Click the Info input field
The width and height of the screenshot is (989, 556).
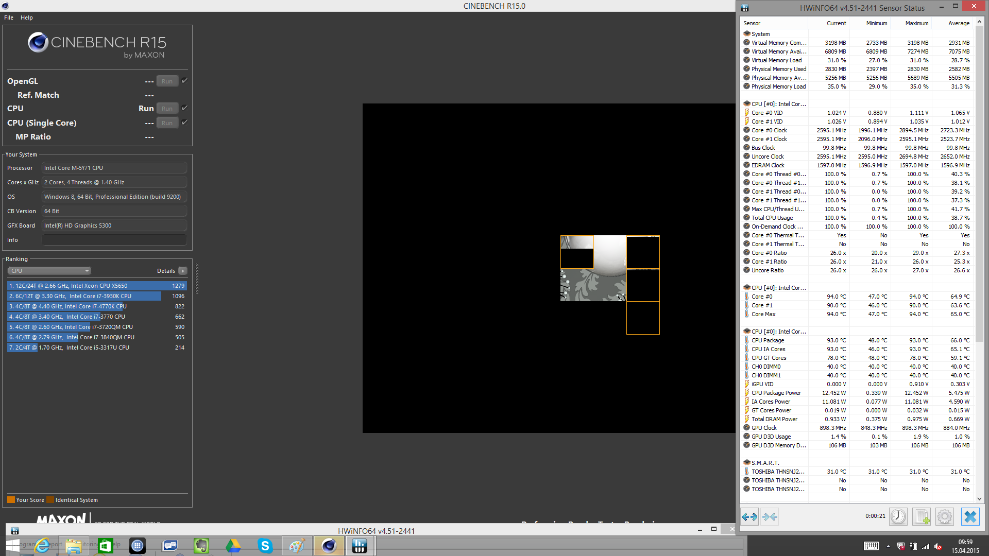(x=114, y=240)
